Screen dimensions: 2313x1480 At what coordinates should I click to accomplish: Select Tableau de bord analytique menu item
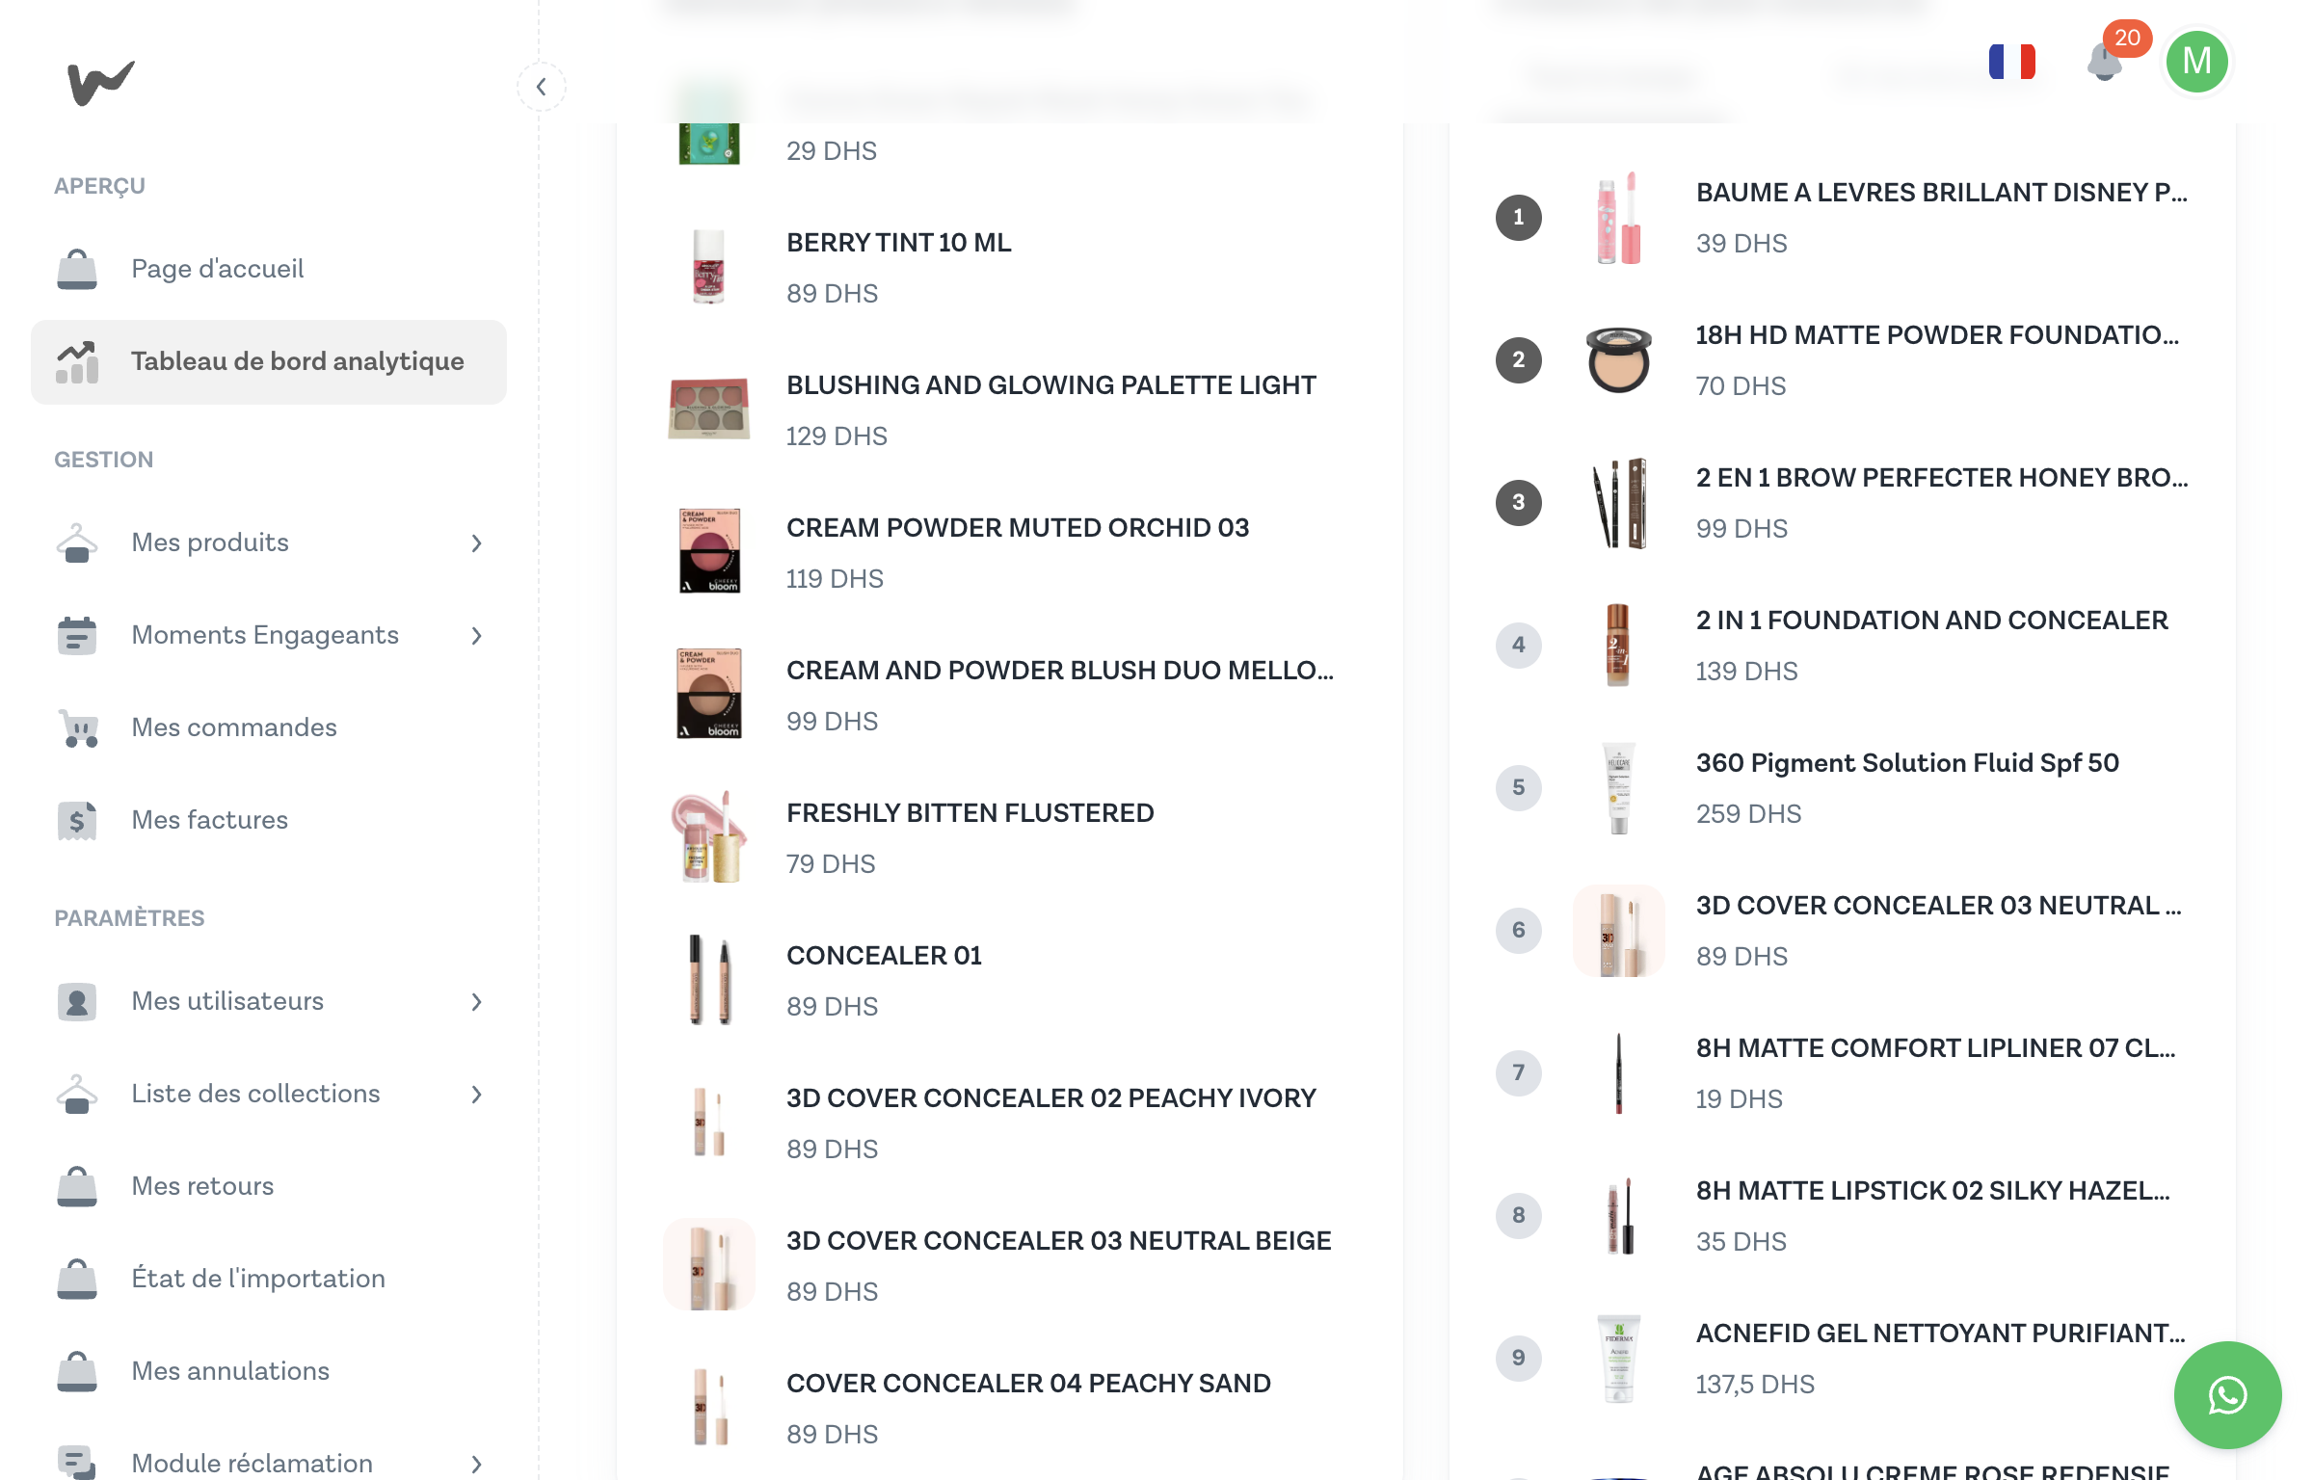269,361
